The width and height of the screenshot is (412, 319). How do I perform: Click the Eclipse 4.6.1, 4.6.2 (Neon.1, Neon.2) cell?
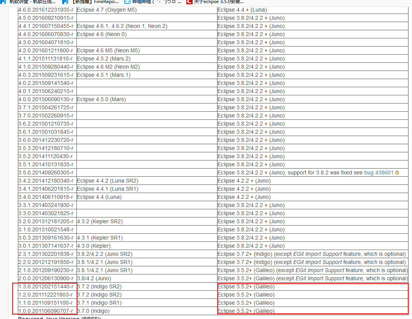point(147,26)
